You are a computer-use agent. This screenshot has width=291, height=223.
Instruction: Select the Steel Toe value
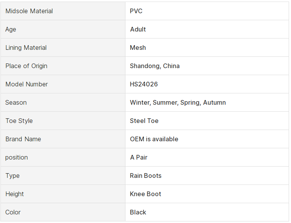click(144, 121)
